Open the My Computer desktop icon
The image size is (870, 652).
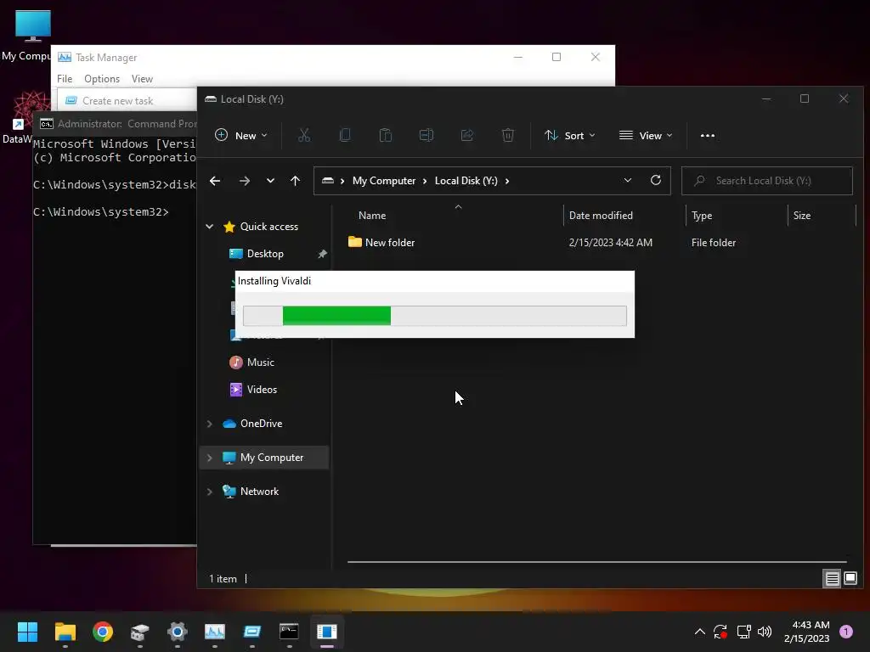[x=26, y=36]
